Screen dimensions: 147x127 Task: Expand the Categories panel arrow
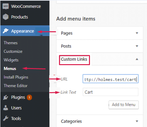click(137, 121)
